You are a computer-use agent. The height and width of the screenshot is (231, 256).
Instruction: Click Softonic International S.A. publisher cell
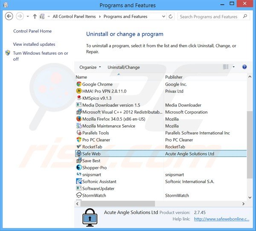189,181
